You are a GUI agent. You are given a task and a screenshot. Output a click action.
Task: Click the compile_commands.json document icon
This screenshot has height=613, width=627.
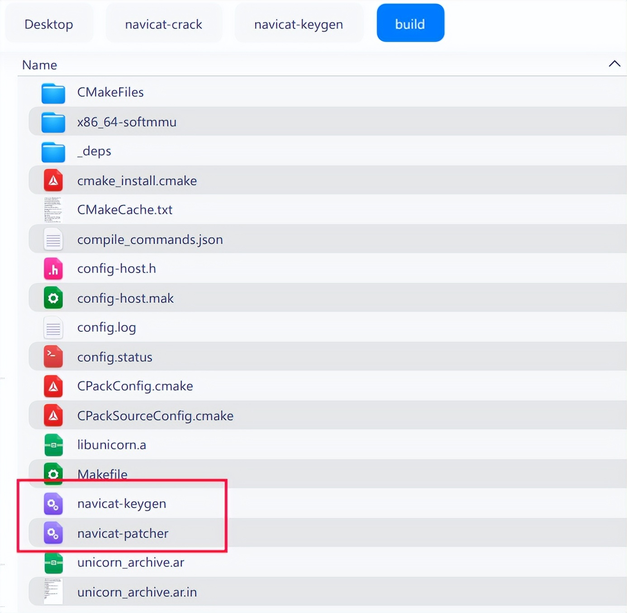pyautogui.click(x=53, y=240)
